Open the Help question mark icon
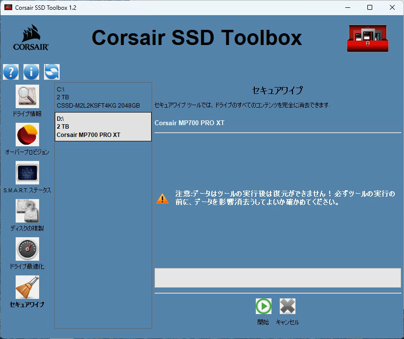This screenshot has width=404, height=339. (x=11, y=72)
